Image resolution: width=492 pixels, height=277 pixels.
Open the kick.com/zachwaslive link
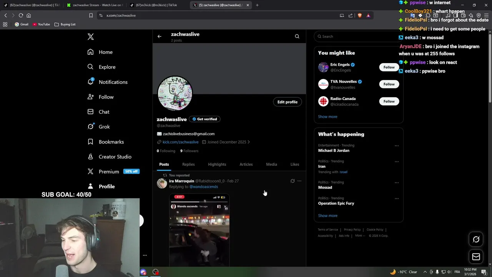(x=180, y=142)
